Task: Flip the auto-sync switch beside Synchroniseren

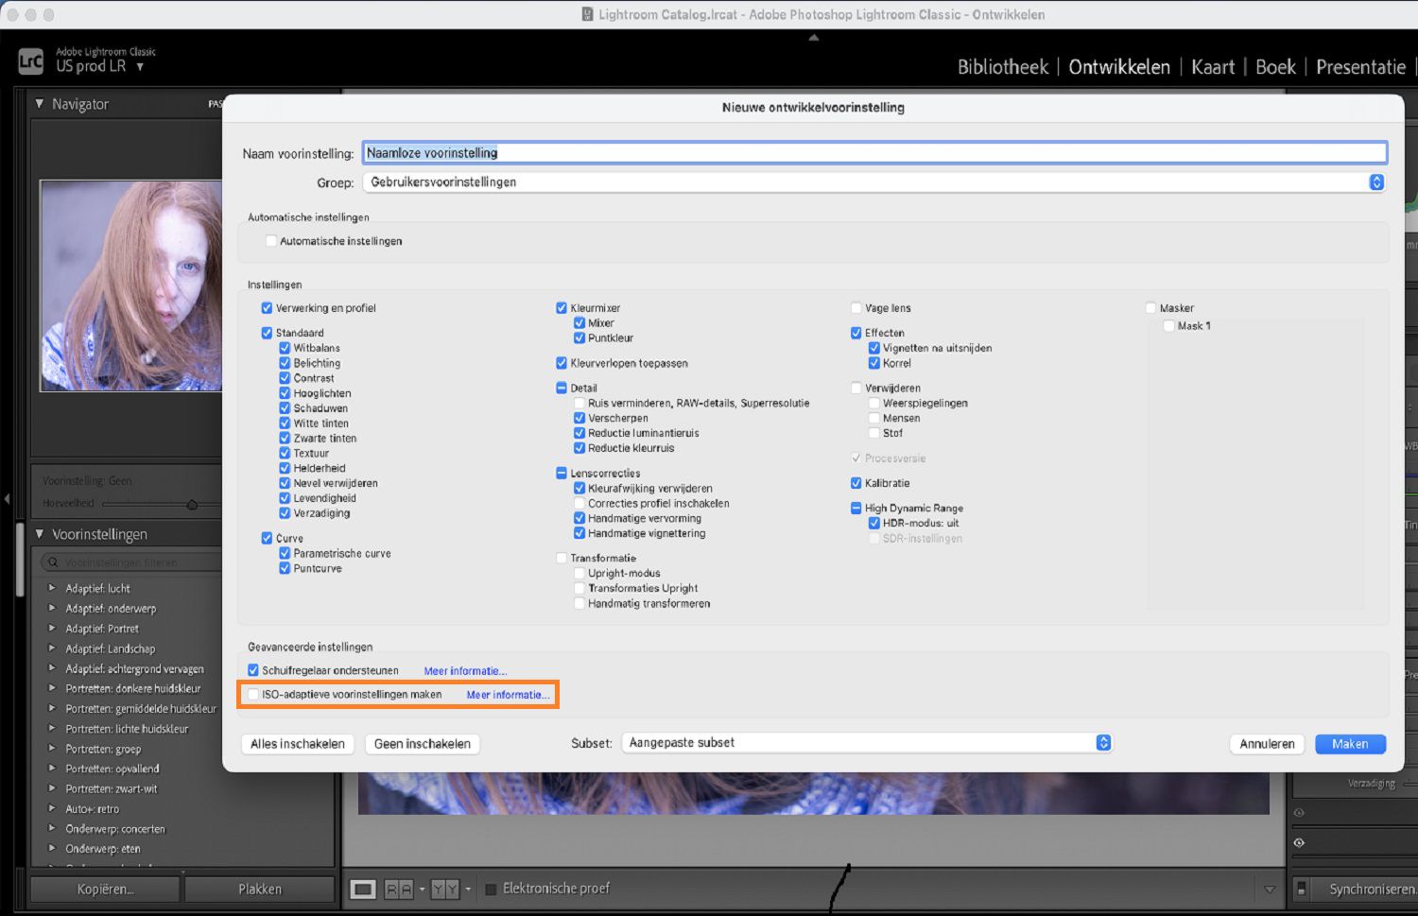Action: pos(1302,889)
